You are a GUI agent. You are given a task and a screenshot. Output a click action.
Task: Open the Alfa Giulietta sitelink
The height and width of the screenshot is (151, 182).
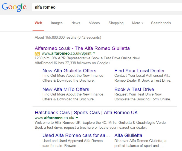[x=128, y=135]
